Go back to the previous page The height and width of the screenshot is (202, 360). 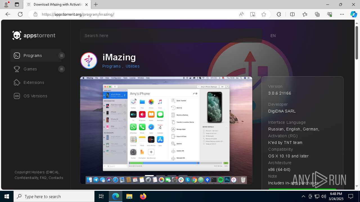pyautogui.click(x=8, y=14)
